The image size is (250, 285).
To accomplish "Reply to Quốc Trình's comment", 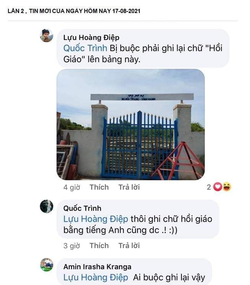I will coord(129,246).
